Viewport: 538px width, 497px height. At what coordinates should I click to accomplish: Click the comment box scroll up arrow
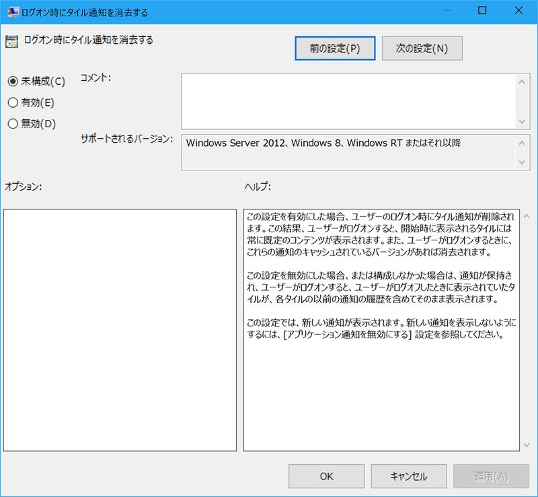tap(522, 81)
